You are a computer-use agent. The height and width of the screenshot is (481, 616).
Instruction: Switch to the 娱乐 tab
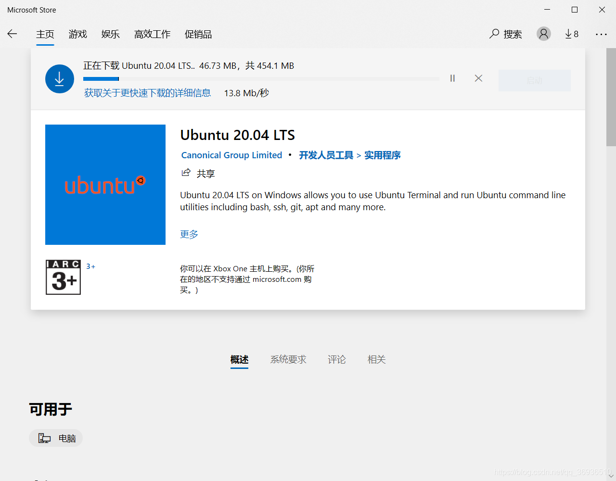tap(111, 34)
